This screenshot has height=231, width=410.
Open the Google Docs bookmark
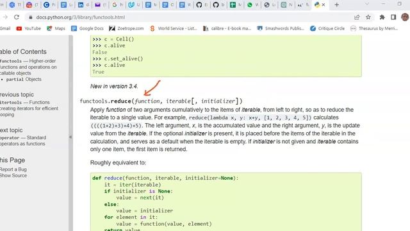tap(87, 28)
